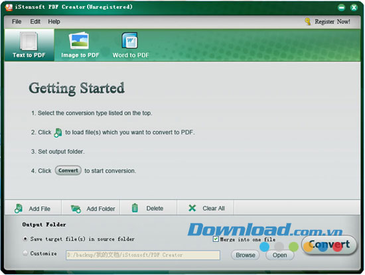Screen dimensions: 365x275
Task: Click Convert button shown in step 4
Action: pyautogui.click(x=68, y=170)
